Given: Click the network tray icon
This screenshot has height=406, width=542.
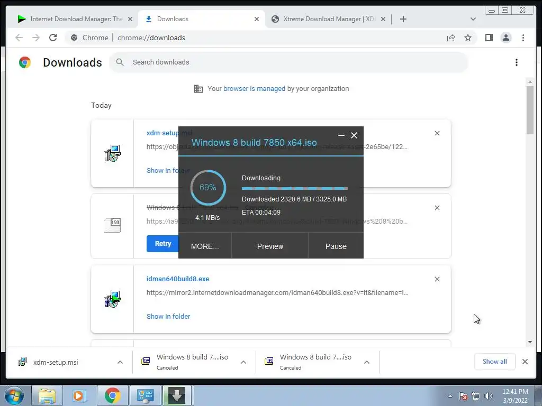Looking at the screenshot, I should click(476, 396).
